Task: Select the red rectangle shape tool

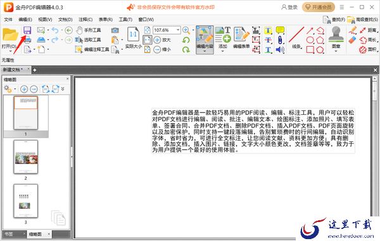Action: pyautogui.click(x=310, y=50)
